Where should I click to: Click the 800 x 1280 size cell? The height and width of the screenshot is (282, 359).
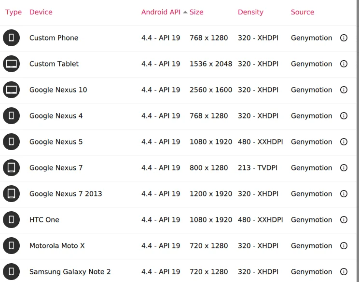coord(209,168)
